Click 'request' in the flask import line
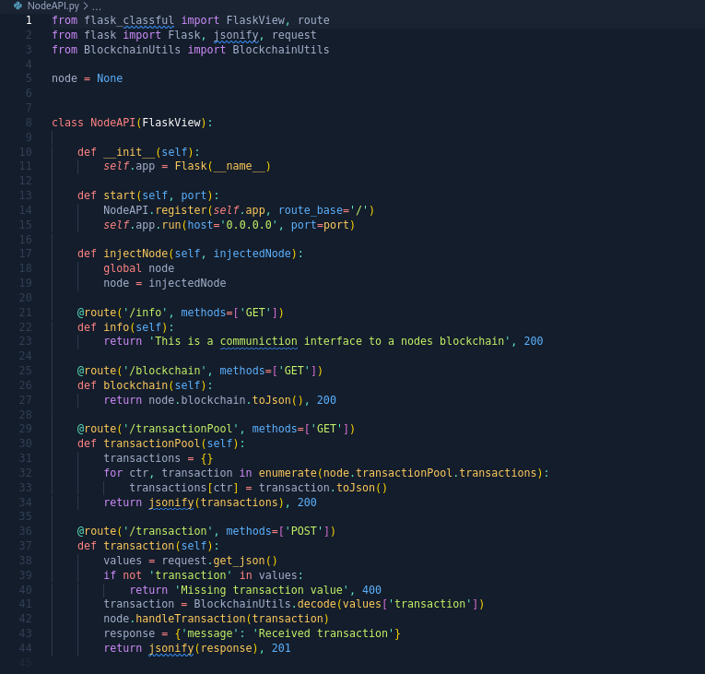Viewport: 705px width, 674px height. tap(294, 35)
